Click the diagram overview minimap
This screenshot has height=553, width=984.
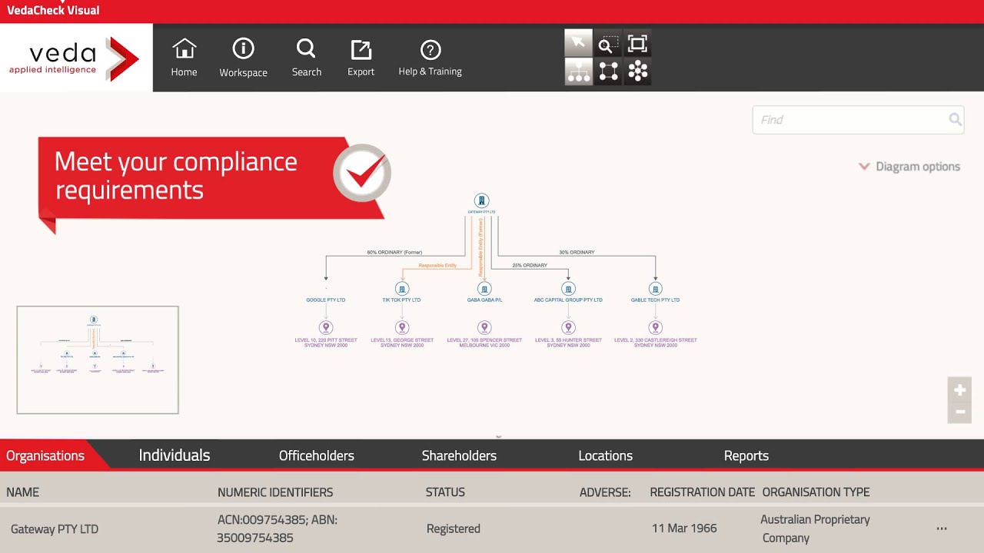pos(98,359)
